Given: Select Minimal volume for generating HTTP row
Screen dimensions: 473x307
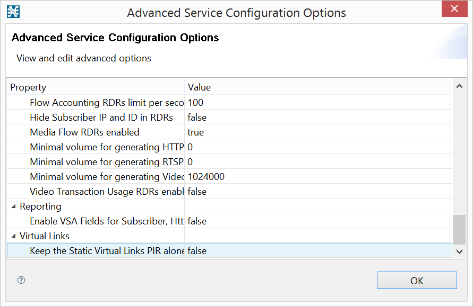Looking at the screenshot, I should pos(107,147).
